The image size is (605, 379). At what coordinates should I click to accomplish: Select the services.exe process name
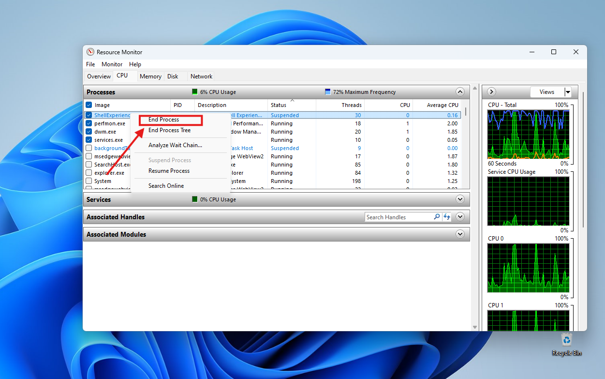tap(108, 140)
